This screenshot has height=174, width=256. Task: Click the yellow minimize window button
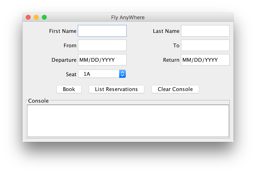click(x=36, y=17)
